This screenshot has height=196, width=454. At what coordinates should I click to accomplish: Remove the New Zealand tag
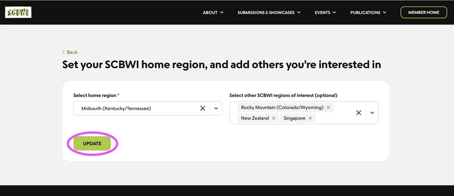(273, 118)
